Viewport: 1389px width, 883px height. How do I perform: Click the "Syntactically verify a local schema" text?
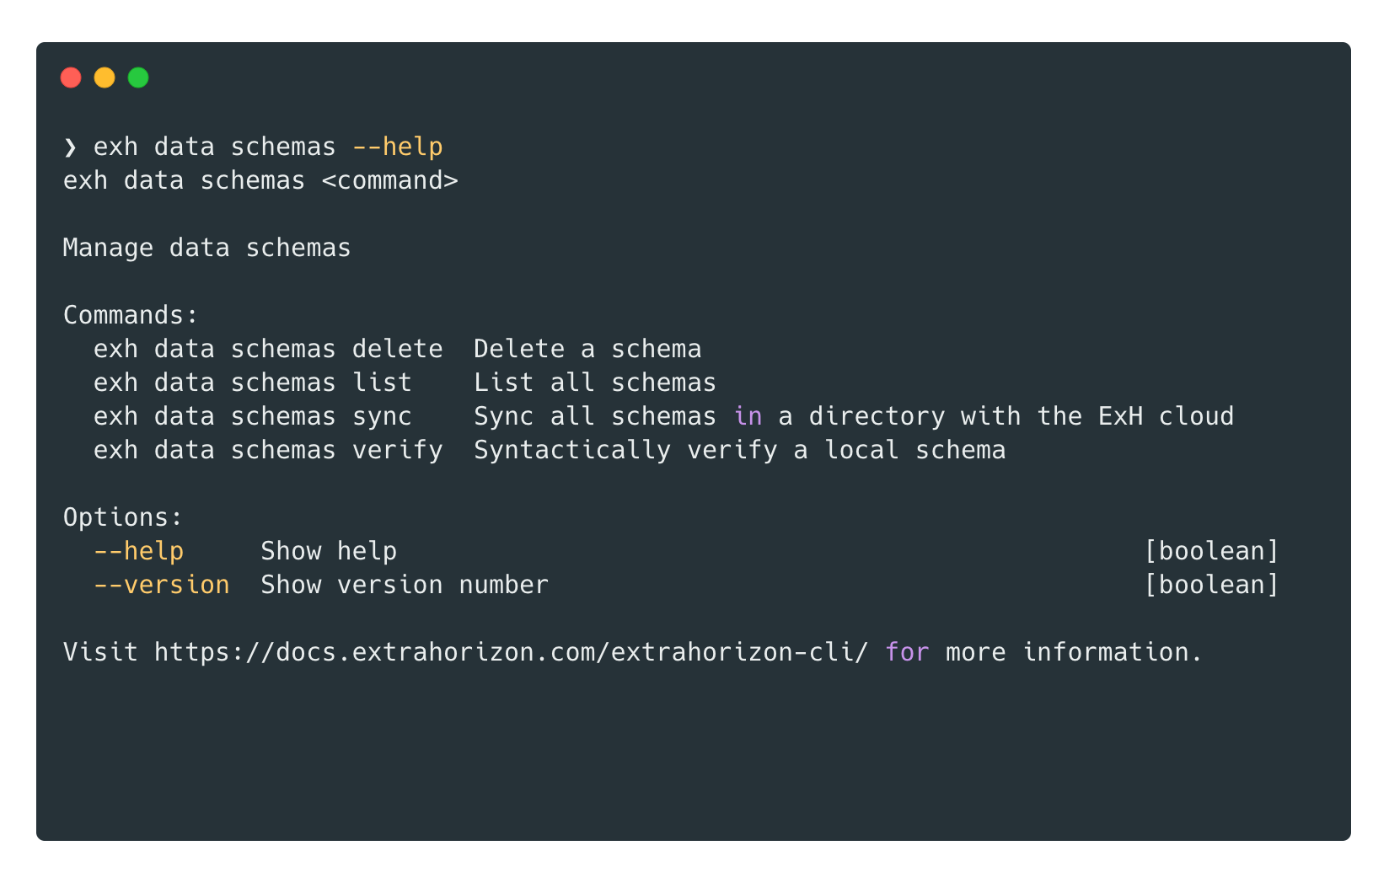point(739,451)
